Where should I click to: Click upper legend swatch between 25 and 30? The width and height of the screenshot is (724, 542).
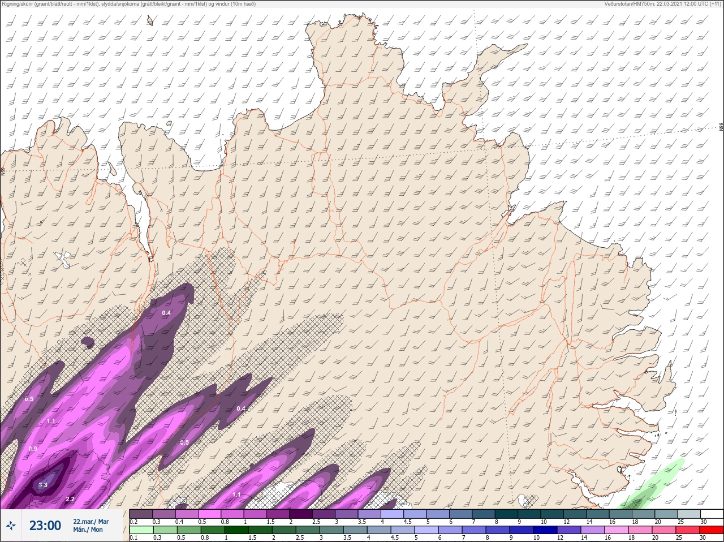[x=689, y=514]
